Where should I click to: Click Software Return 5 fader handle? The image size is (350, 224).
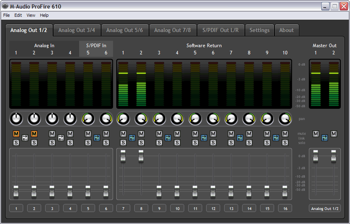tap(195, 192)
